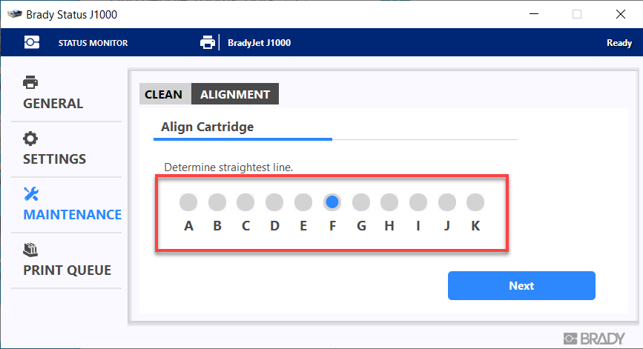Open the SETTINGS section label

[x=55, y=159]
